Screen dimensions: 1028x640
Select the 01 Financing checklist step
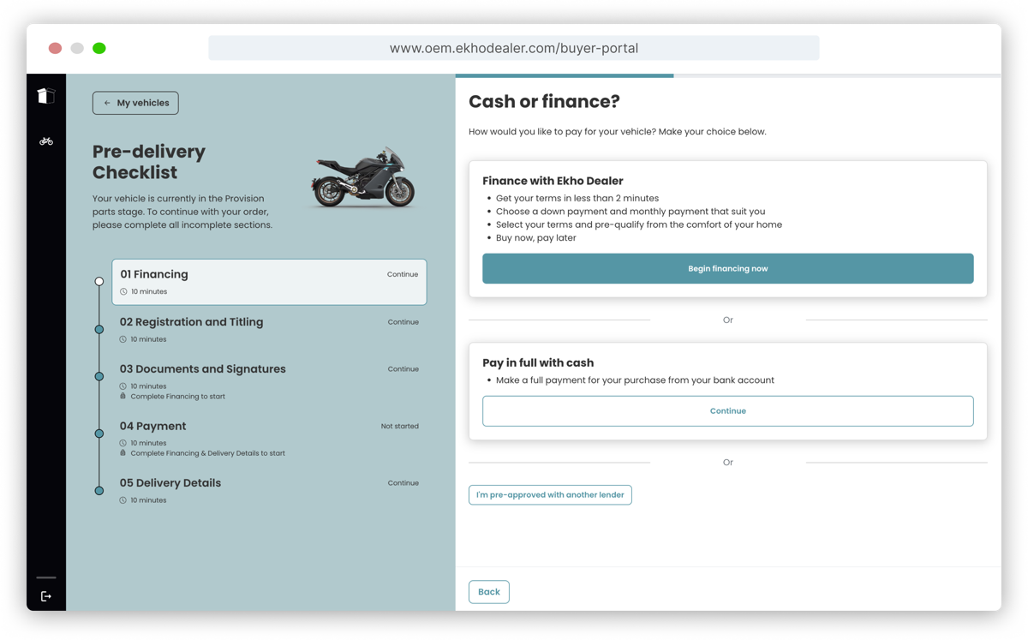tap(269, 282)
